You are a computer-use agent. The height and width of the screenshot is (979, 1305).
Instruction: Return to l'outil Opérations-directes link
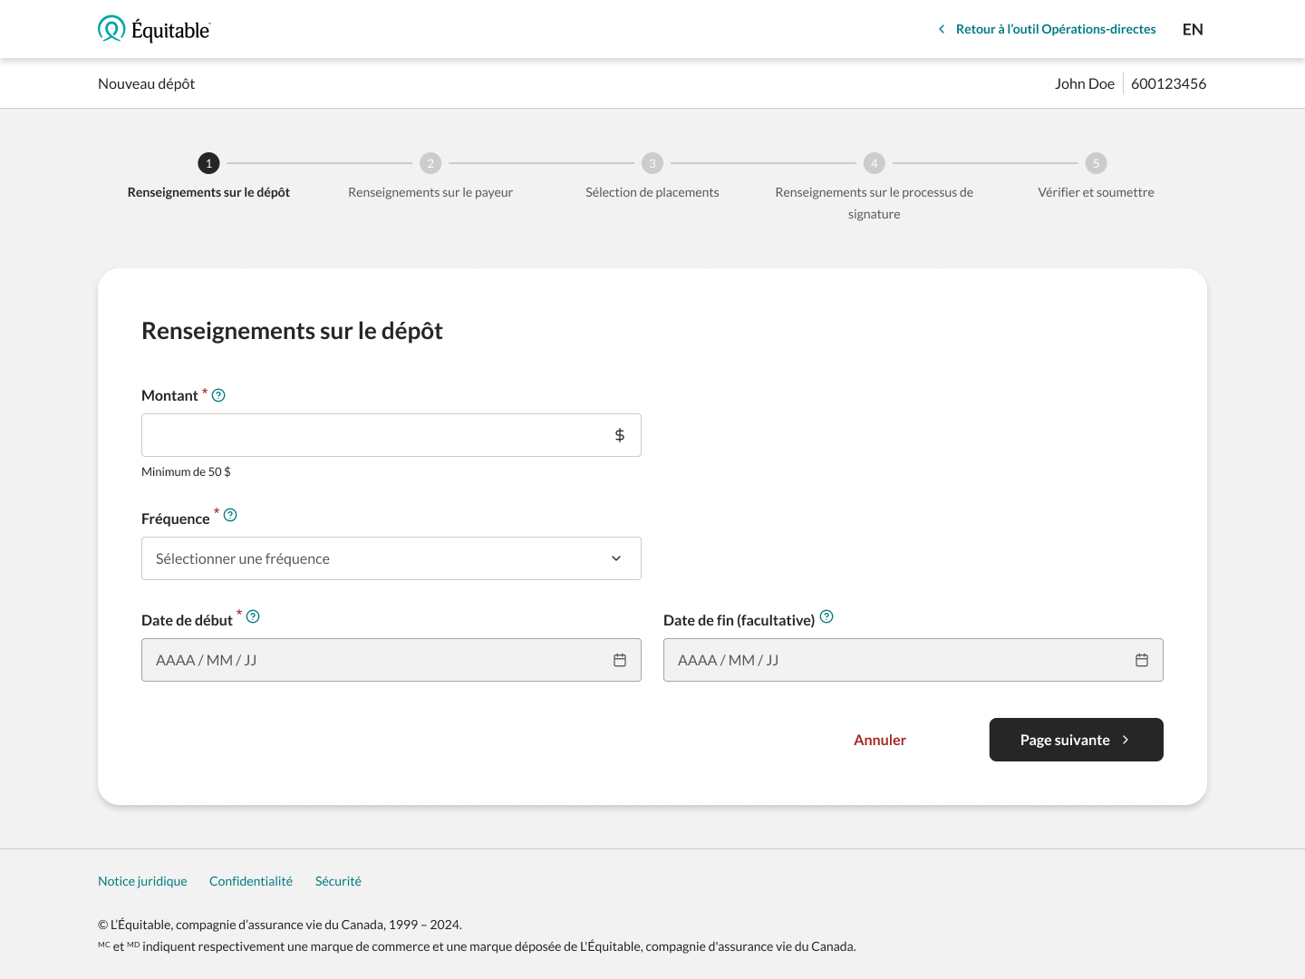(x=1056, y=29)
